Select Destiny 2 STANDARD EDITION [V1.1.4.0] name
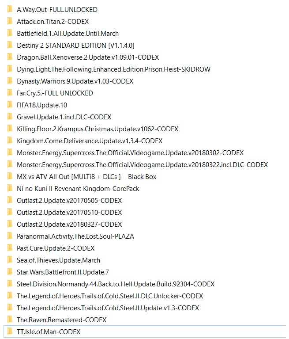This screenshot has width=289, height=339. tap(75, 46)
